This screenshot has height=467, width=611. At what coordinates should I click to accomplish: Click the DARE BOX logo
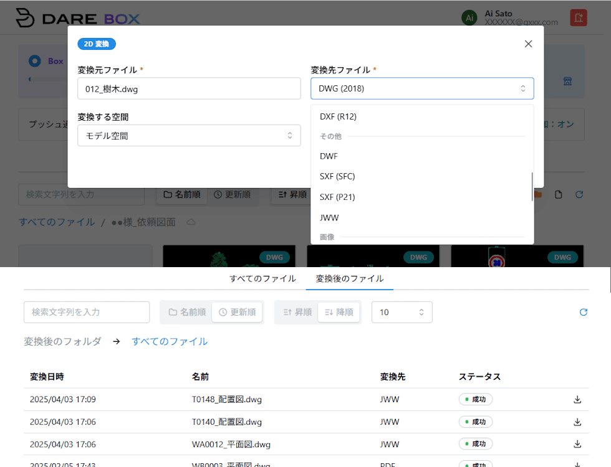click(78, 18)
